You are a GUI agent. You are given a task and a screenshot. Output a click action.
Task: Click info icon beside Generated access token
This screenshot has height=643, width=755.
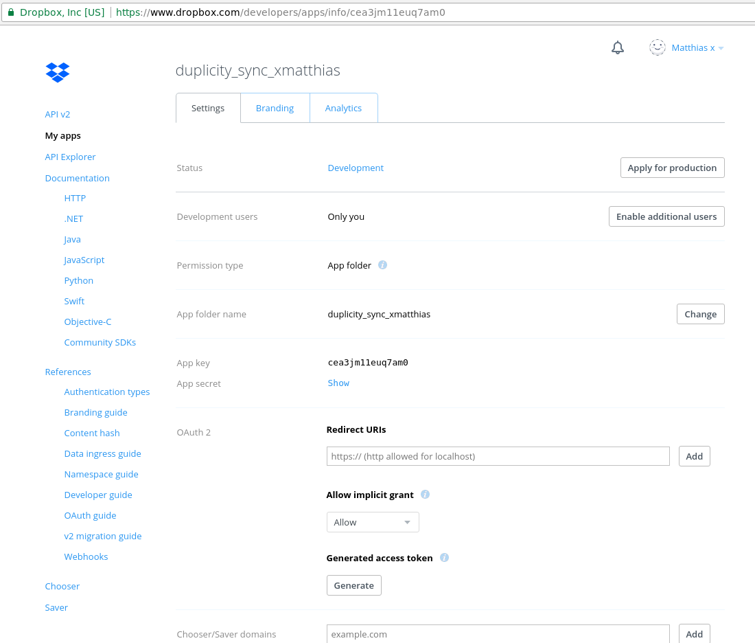tap(445, 558)
